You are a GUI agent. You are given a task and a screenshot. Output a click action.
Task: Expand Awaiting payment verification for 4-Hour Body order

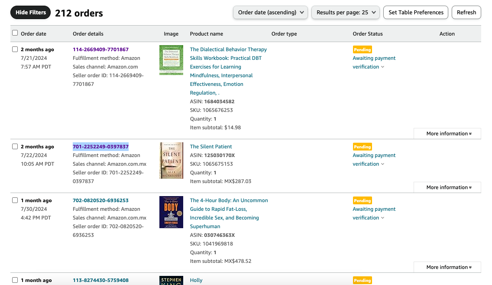coord(374,213)
